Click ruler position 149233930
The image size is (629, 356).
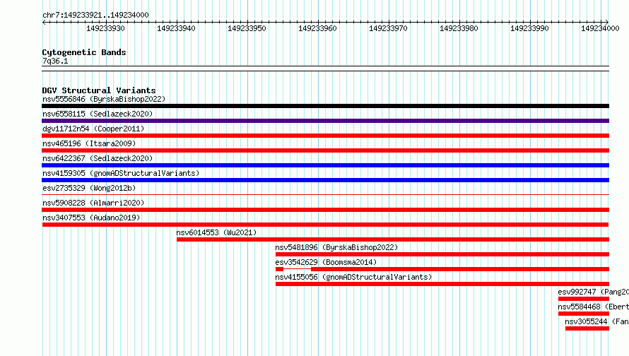coord(105,28)
